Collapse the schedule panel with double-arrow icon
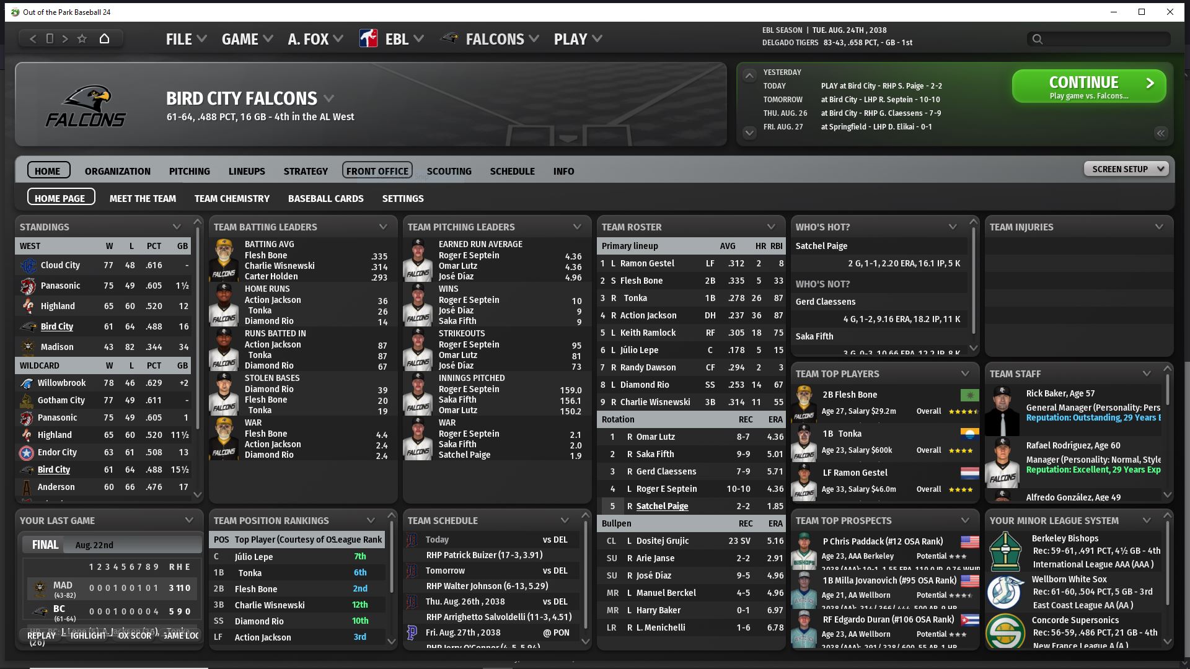The width and height of the screenshot is (1190, 669). [1160, 133]
